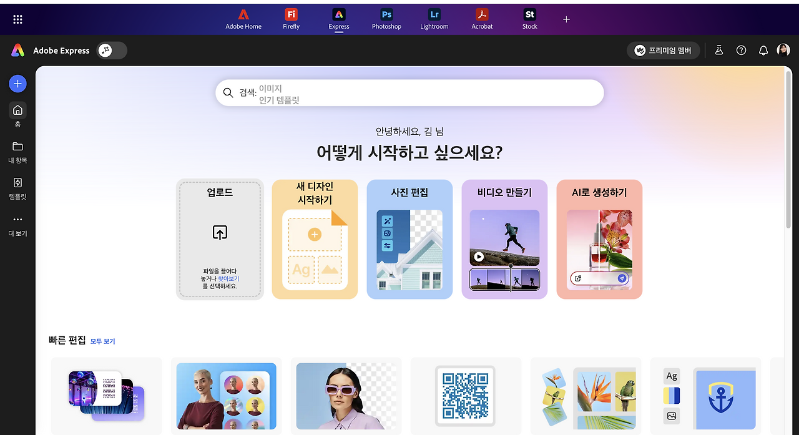The width and height of the screenshot is (799, 435).
Task: Open Photoshop from top bar
Action: click(x=386, y=19)
